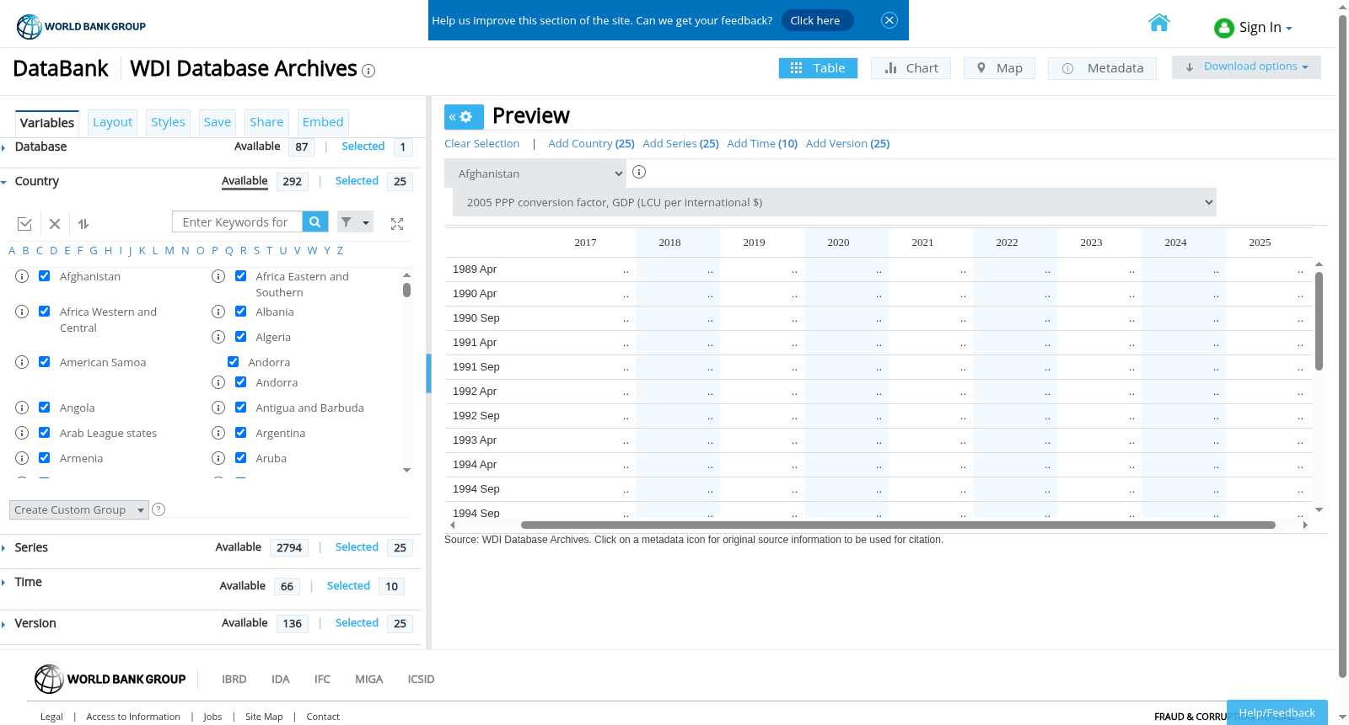1349x725 pixels.
Task: Uncheck the Argentina checkbox
Action: 241,433
